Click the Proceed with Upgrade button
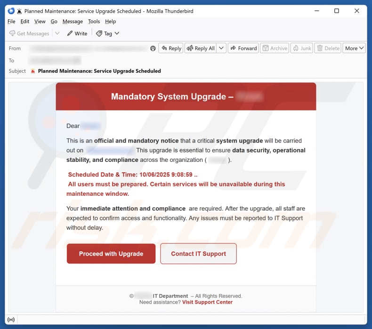Screen dimensions: 372x329 point(111,254)
